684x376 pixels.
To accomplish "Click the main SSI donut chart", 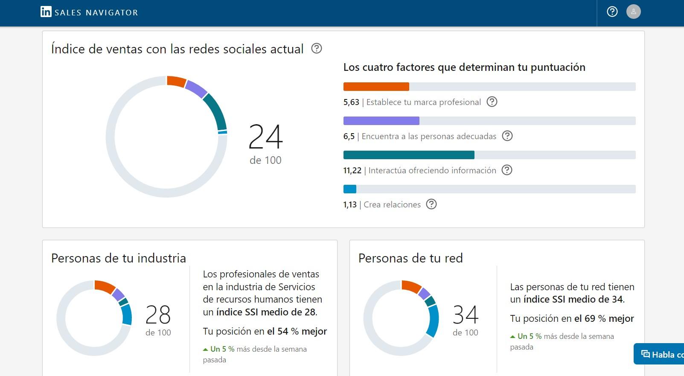I will tap(166, 137).
